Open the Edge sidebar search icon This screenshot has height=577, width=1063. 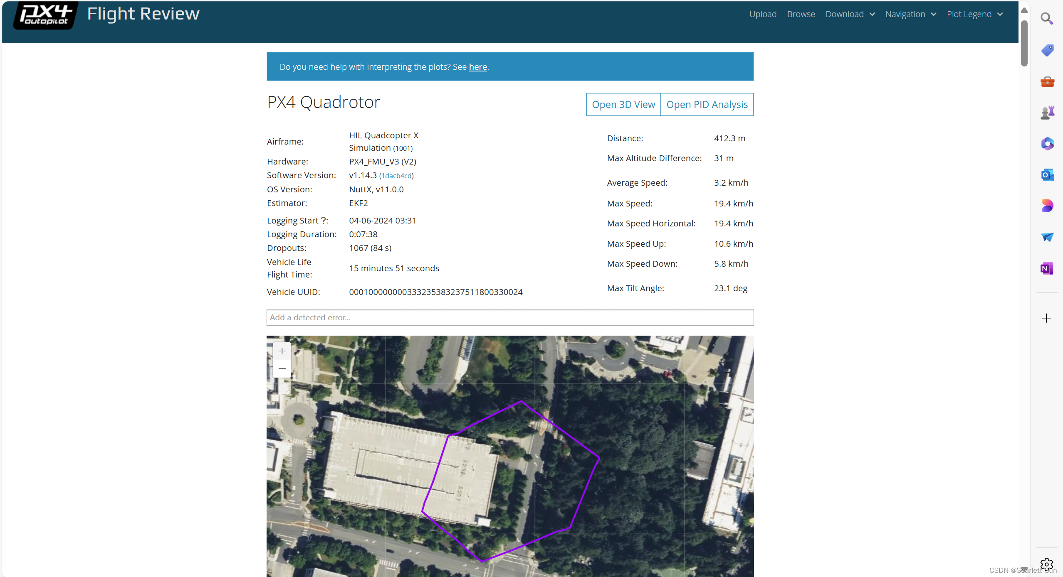(1046, 19)
